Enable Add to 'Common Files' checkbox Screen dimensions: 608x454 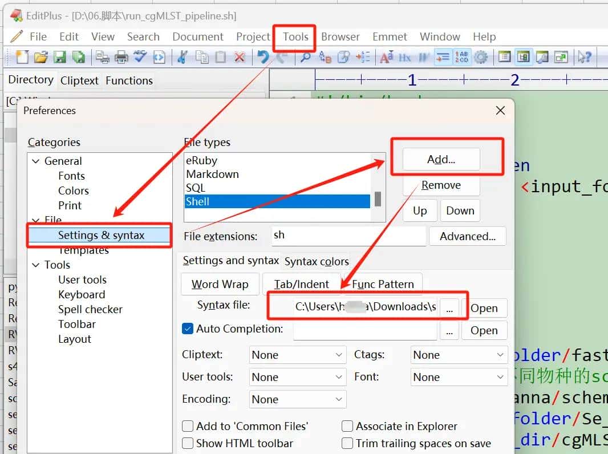(188, 426)
